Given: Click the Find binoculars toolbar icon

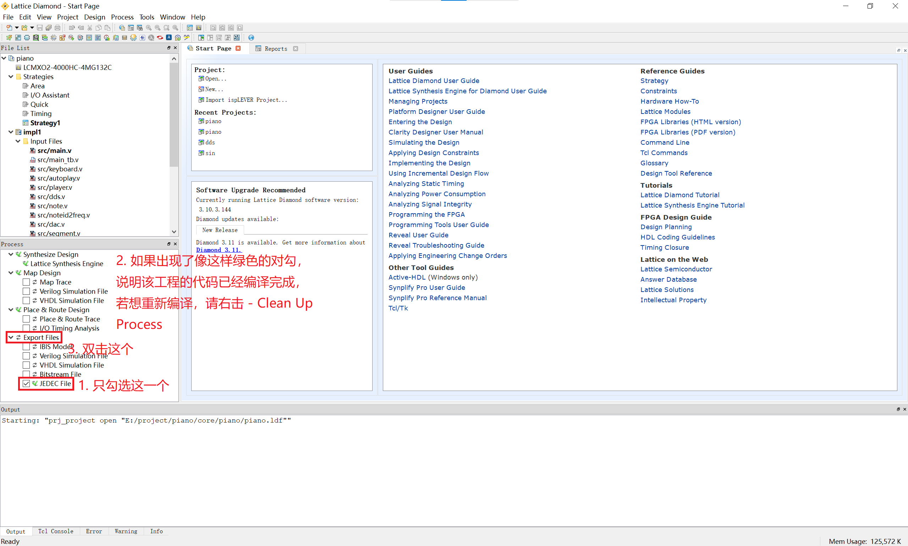Looking at the screenshot, I should click(x=140, y=28).
